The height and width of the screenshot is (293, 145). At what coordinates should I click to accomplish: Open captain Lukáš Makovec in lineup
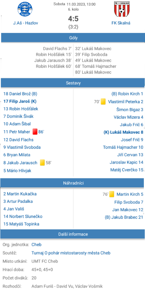coord(123,132)
